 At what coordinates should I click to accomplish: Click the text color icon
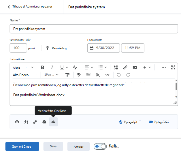tap(75, 67)
